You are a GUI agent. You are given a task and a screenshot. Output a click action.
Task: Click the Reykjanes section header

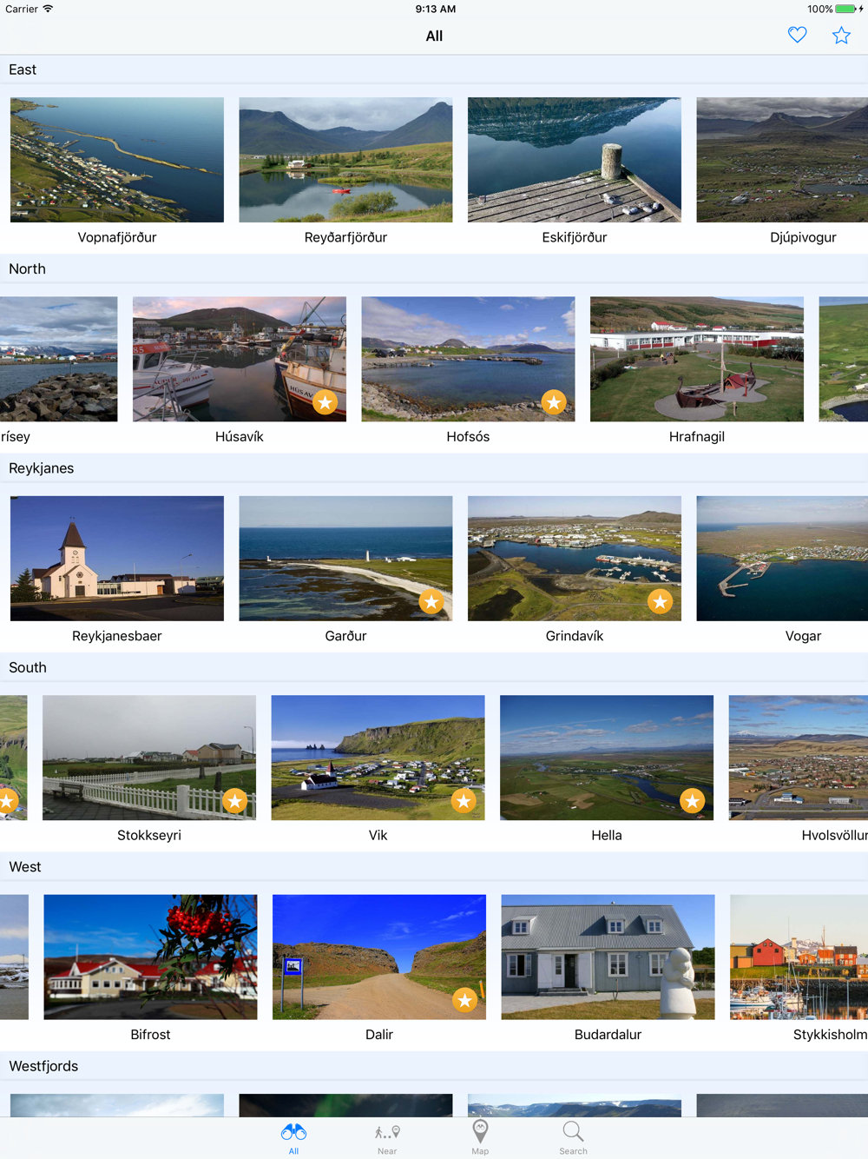(434, 468)
